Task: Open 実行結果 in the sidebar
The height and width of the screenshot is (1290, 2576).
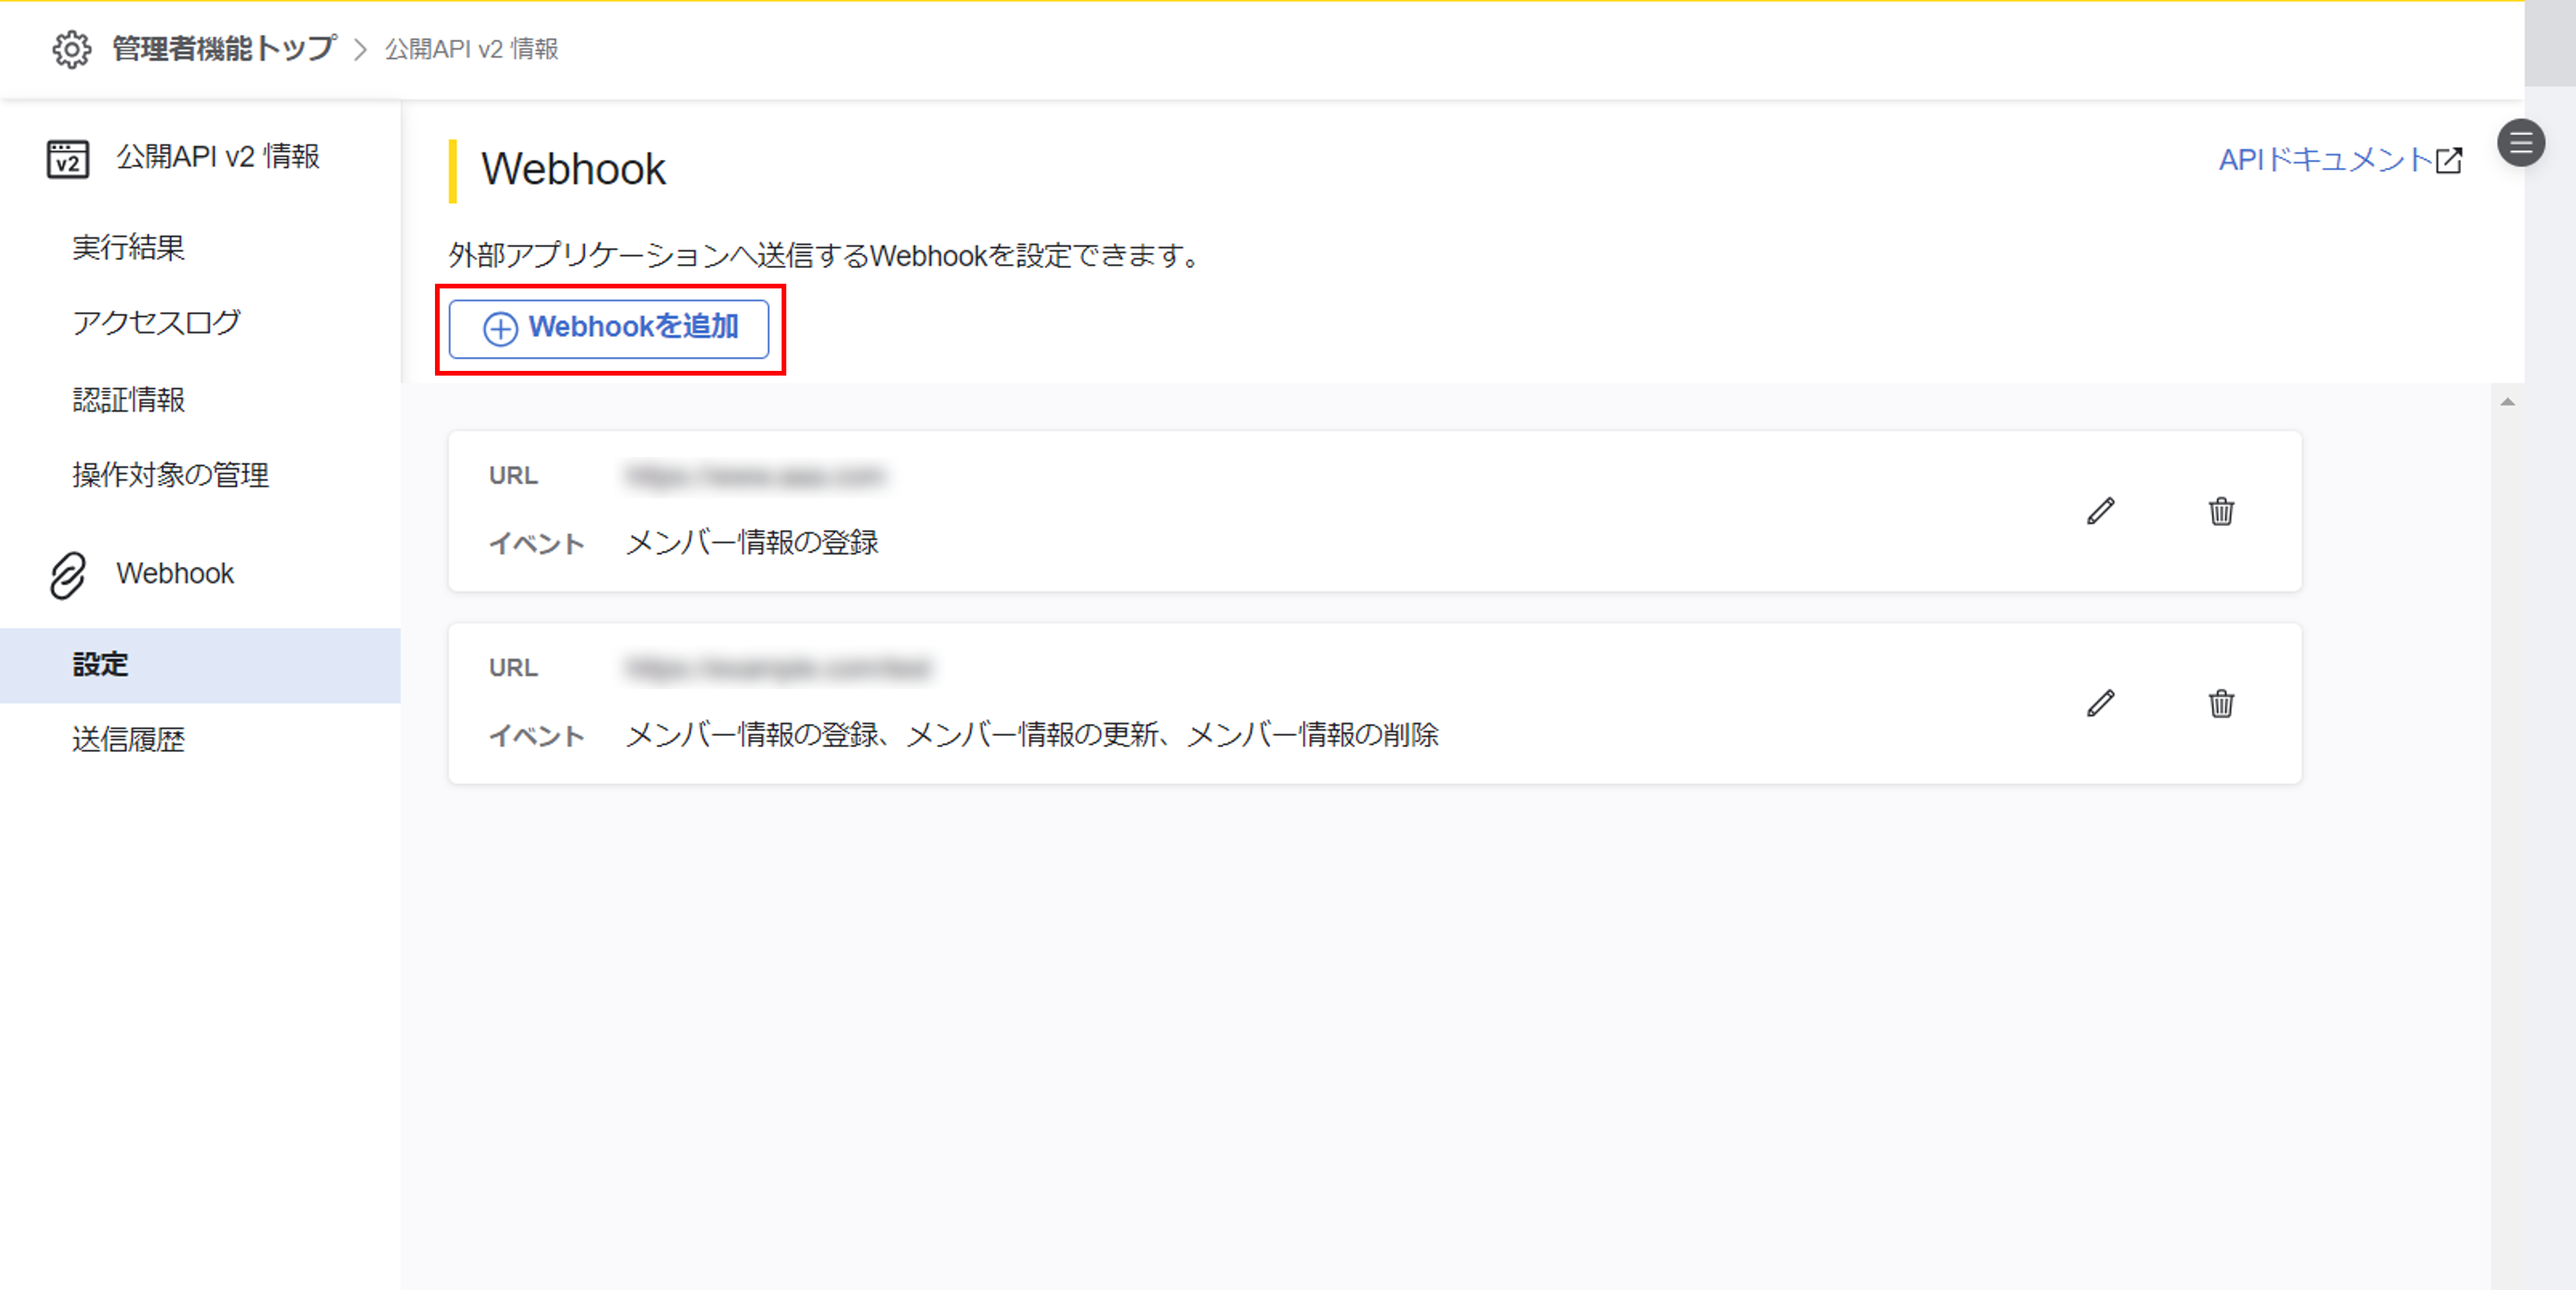Action: point(128,248)
